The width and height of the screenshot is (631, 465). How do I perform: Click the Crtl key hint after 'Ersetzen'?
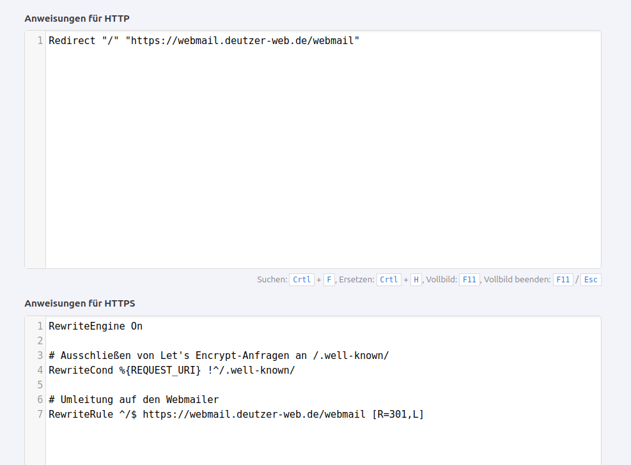389,280
